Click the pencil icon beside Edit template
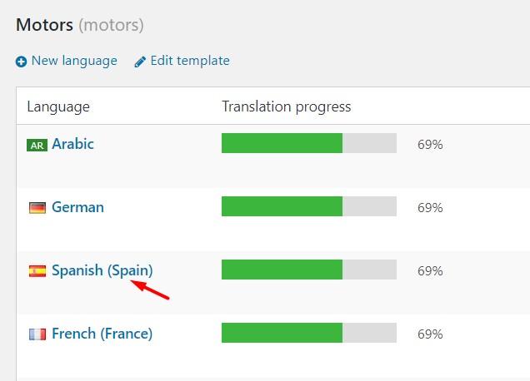The height and width of the screenshot is (381, 530). pos(140,61)
